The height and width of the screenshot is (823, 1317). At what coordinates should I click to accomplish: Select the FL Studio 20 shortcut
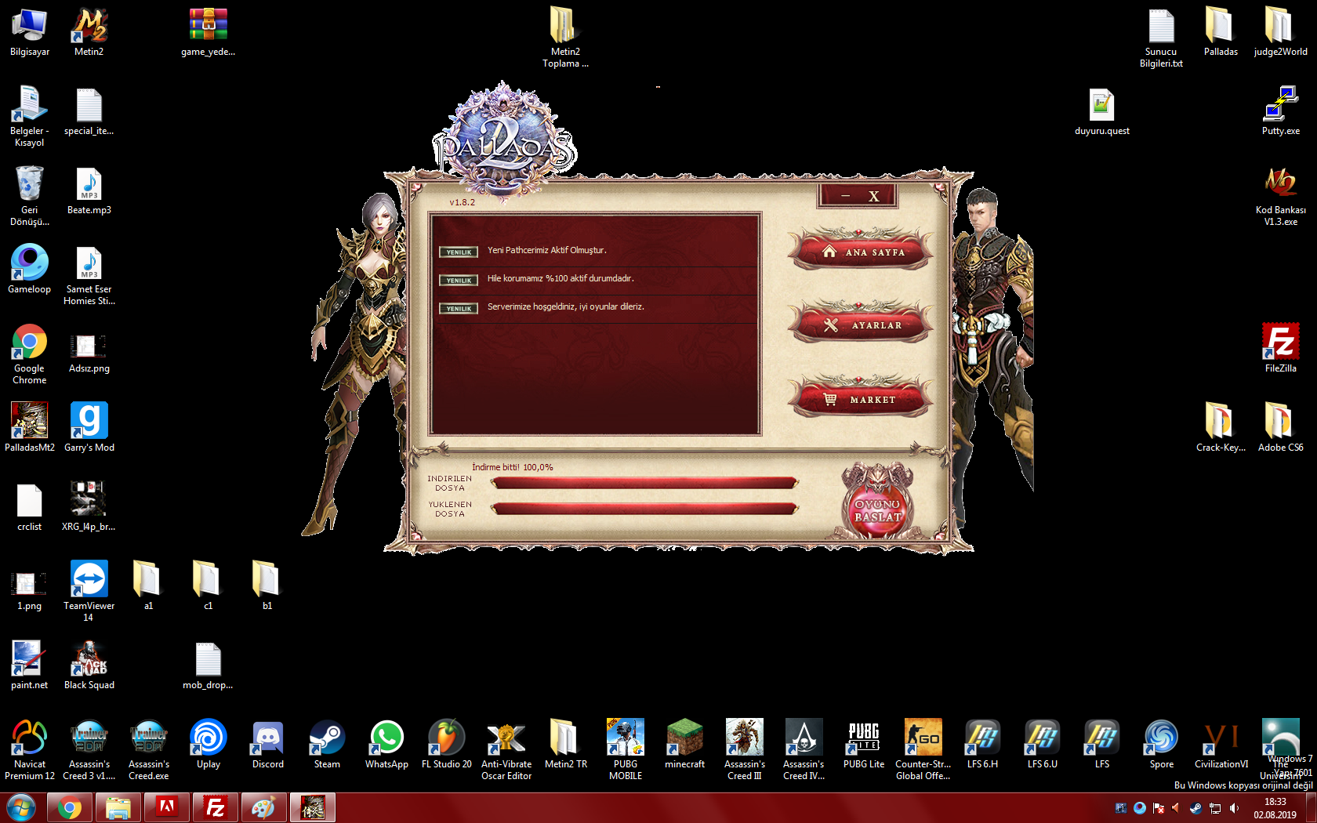[x=446, y=745]
